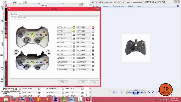This screenshot has width=181, height=102.
Task: Click the AXIS 2 UP input field in dialog
Action: point(64,66)
